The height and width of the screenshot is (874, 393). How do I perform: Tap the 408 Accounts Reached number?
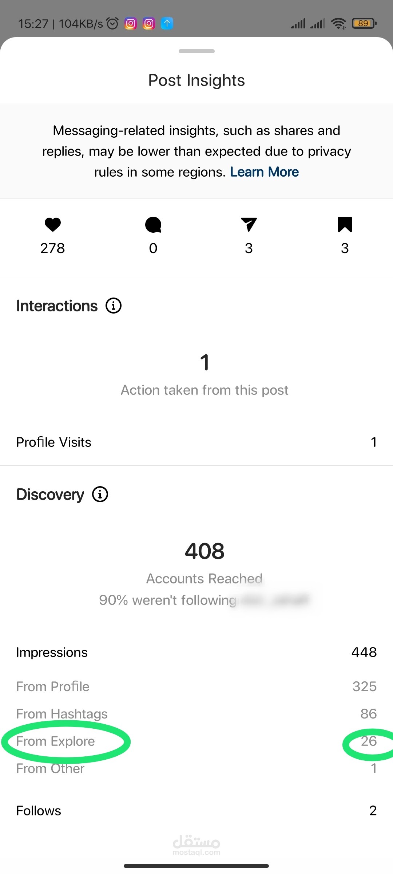205,551
